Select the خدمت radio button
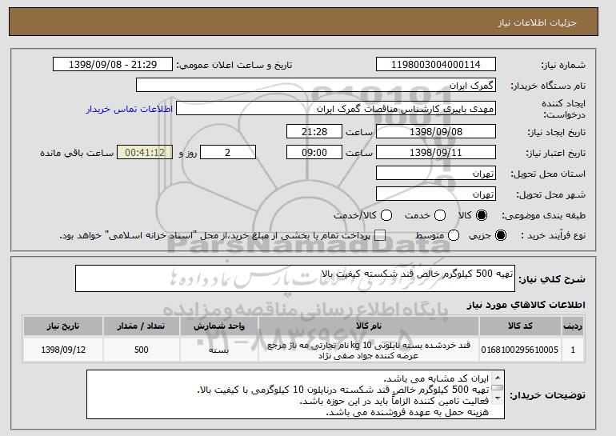The height and width of the screenshot is (436, 616). (440, 215)
